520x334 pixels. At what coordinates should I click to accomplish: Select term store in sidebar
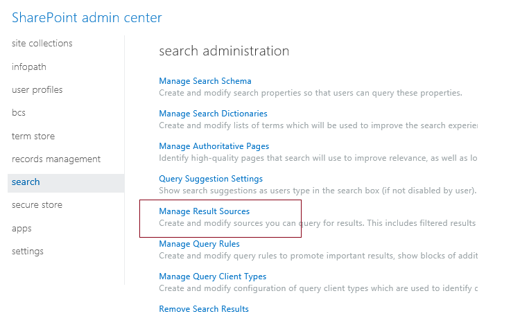click(33, 137)
